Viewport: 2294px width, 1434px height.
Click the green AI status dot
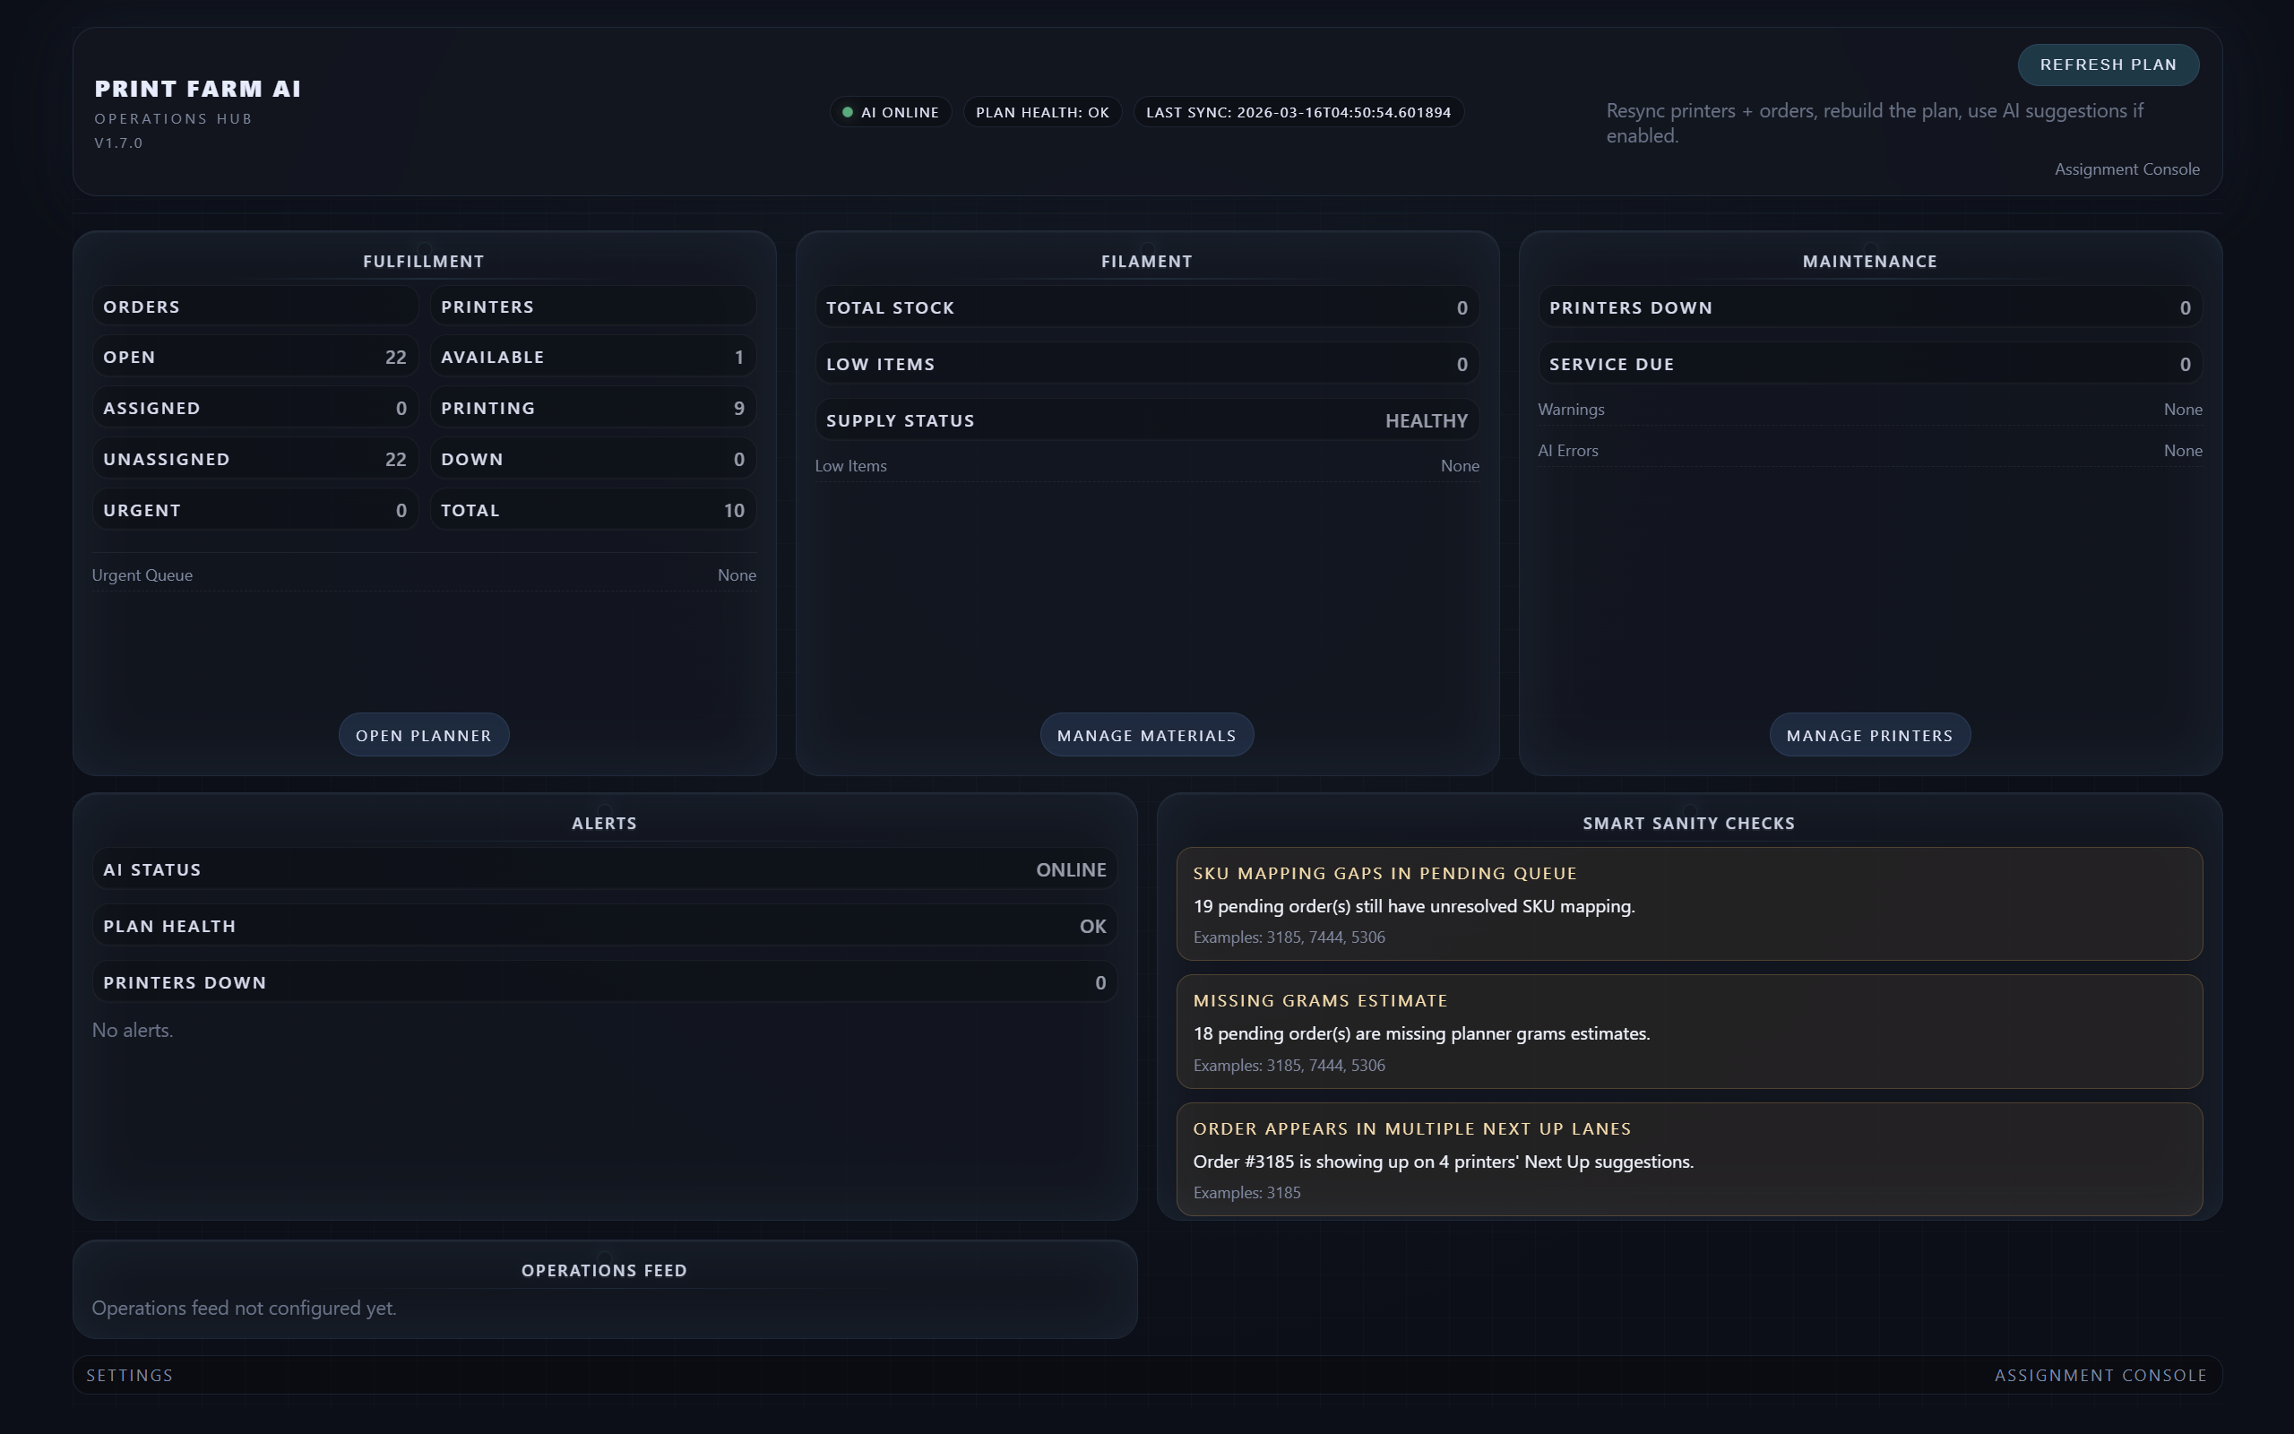click(849, 111)
